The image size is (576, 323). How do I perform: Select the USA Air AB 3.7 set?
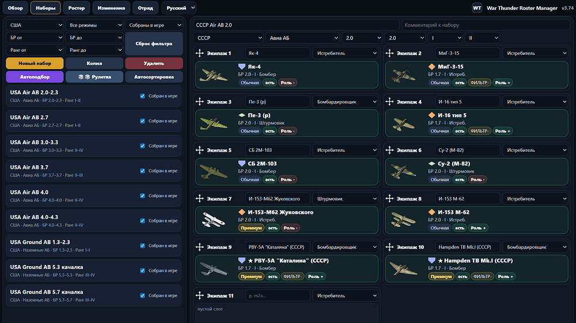point(94,171)
